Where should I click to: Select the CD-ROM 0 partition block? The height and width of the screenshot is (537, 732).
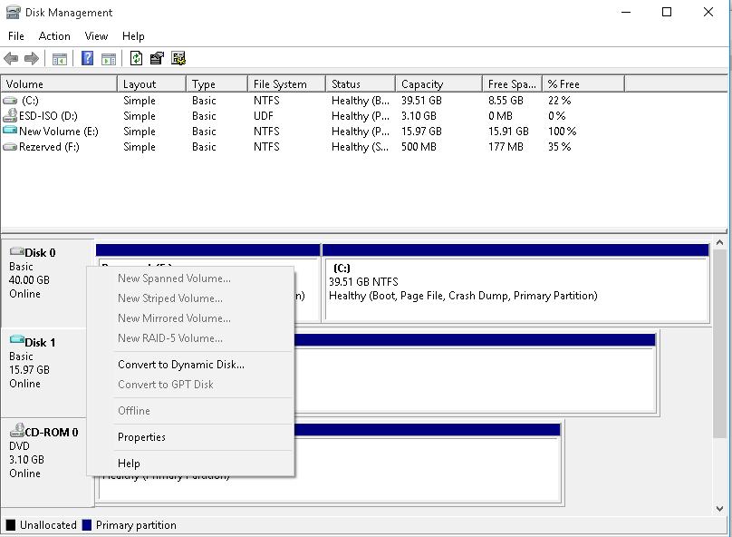[428, 463]
